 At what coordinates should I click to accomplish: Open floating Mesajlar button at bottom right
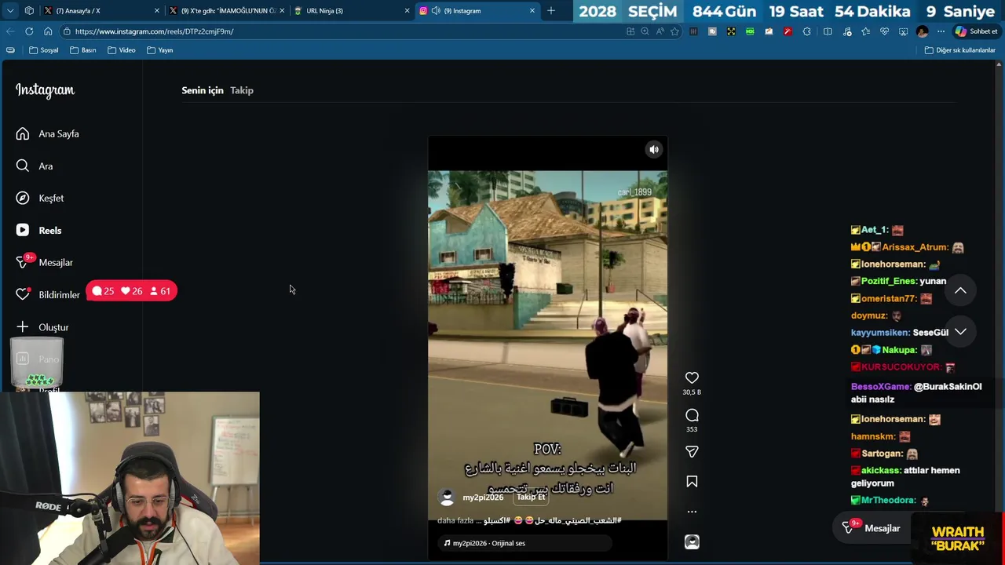pyautogui.click(x=872, y=528)
